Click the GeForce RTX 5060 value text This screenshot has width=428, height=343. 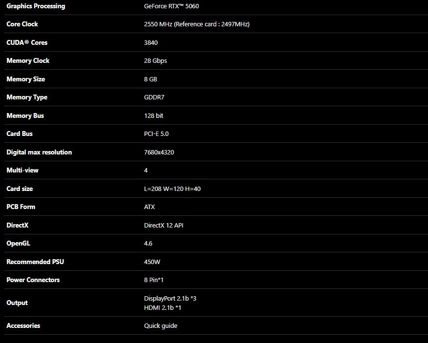coord(171,6)
